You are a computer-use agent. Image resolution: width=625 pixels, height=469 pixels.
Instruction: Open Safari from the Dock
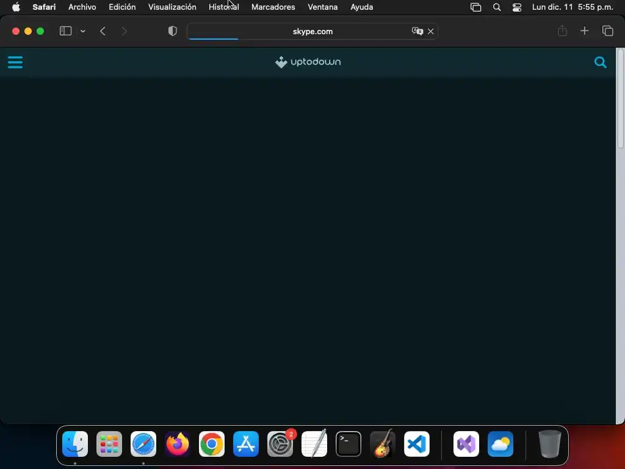tap(143, 443)
